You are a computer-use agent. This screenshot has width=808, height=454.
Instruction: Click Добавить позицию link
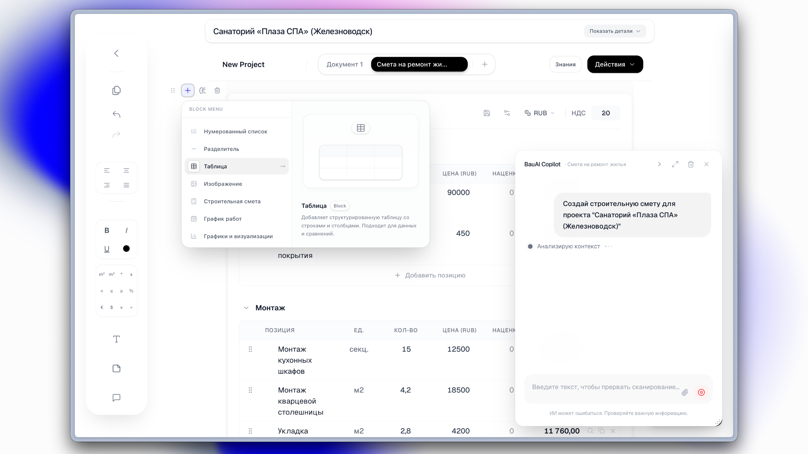(x=430, y=275)
